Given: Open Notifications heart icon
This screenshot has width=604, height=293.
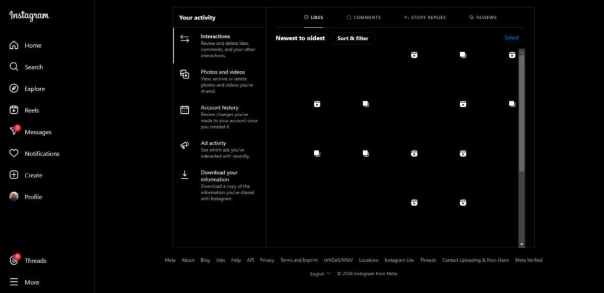Looking at the screenshot, I should [14, 153].
